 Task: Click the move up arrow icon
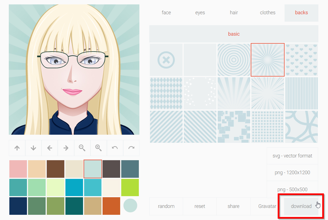click(x=17, y=148)
